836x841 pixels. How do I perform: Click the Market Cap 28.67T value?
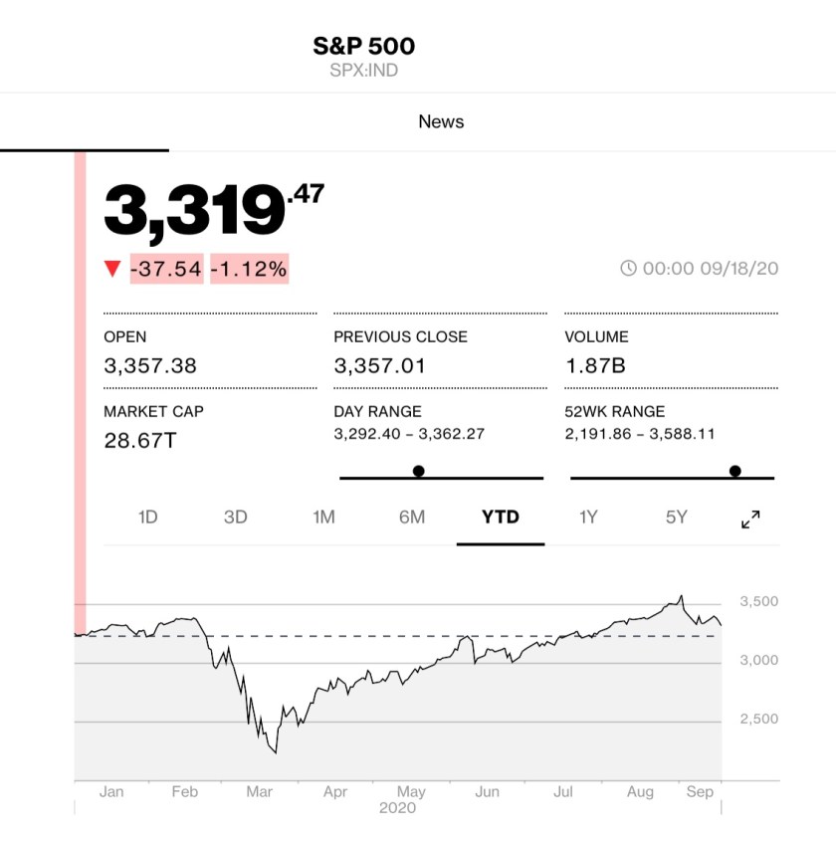(139, 439)
